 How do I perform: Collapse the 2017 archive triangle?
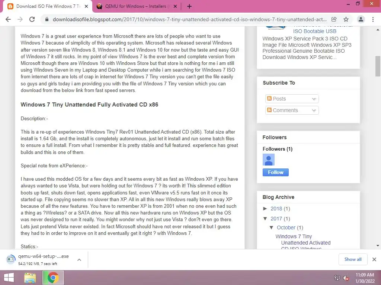[x=265, y=219]
